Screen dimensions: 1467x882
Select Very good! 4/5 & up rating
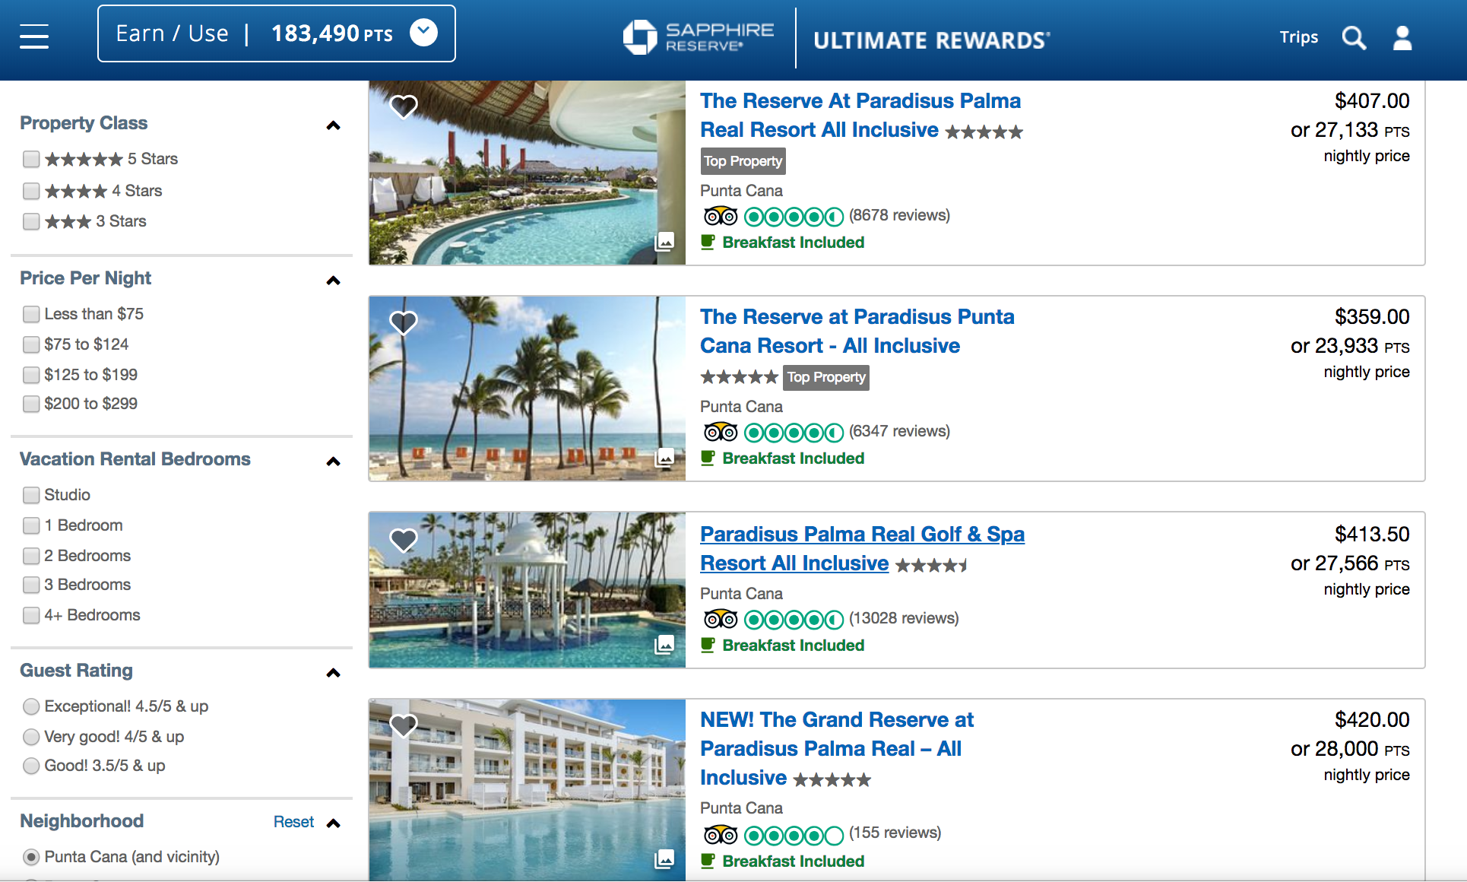point(31,737)
